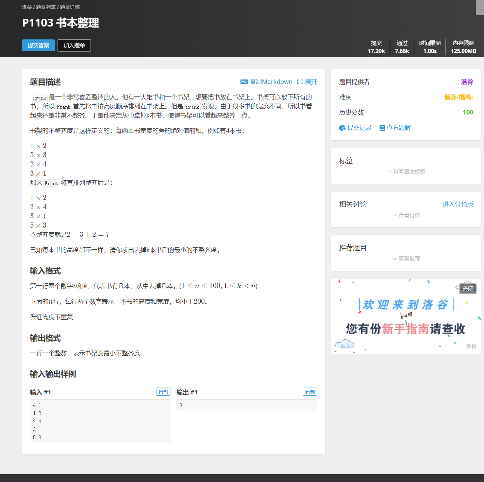Click the 内存限制 value 125.00MB
The image size is (484, 482).
[464, 51]
